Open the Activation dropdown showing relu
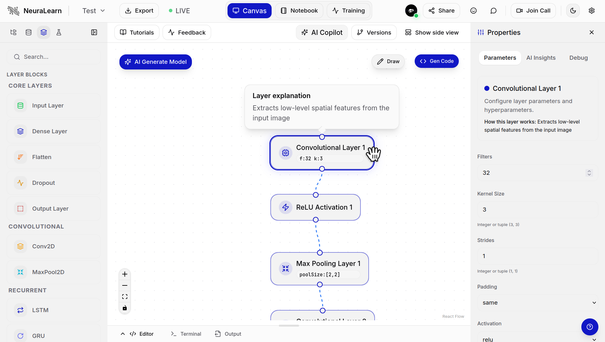The image size is (605, 342). pyautogui.click(x=537, y=338)
